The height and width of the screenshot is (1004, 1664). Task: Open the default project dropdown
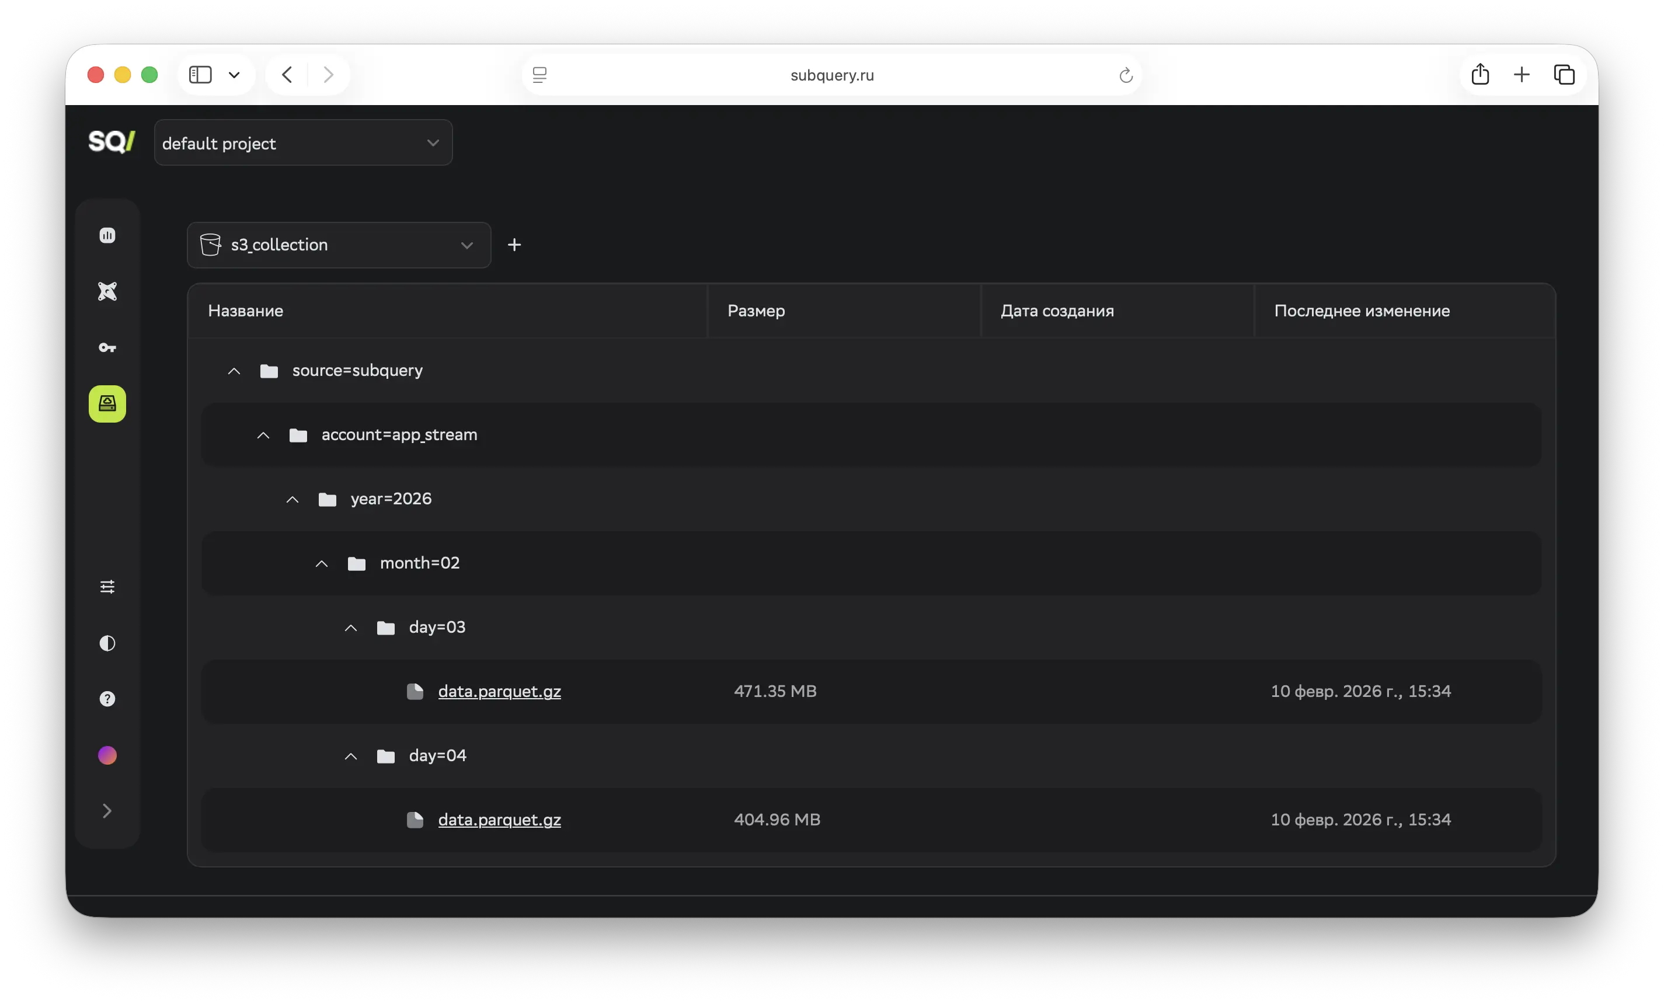coord(303,142)
